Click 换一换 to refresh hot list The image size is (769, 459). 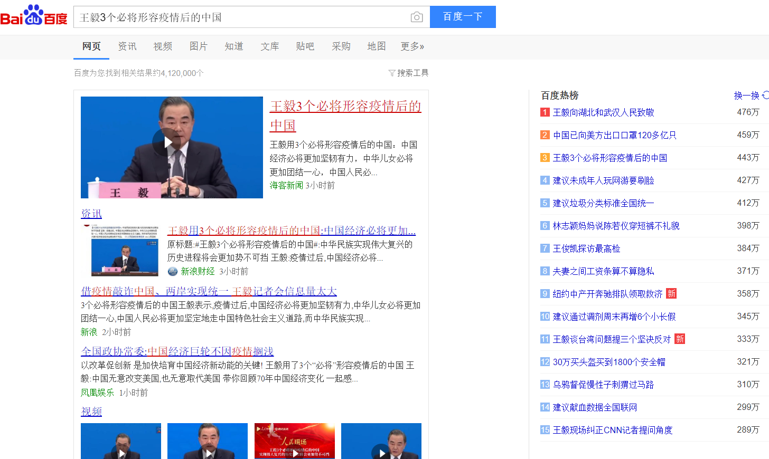[746, 95]
